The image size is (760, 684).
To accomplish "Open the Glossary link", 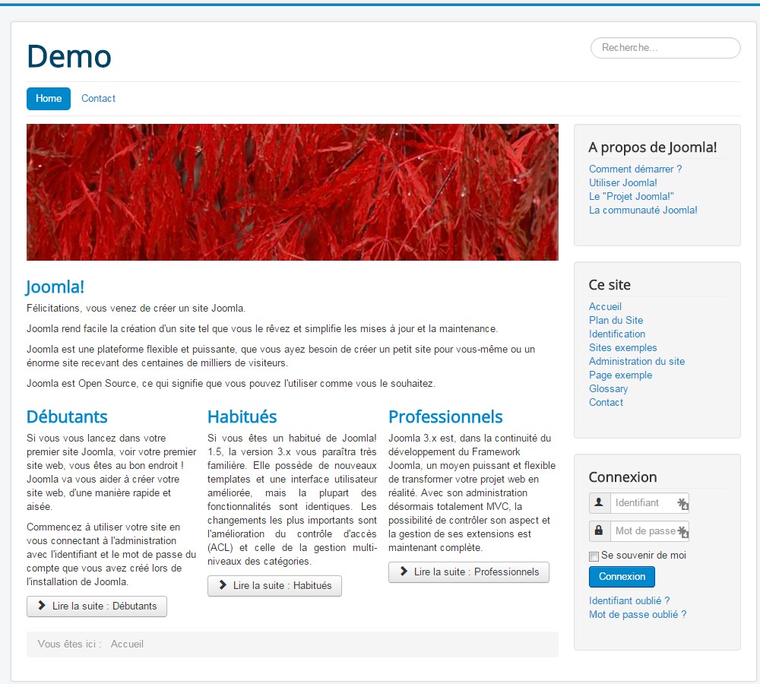I will 608,388.
